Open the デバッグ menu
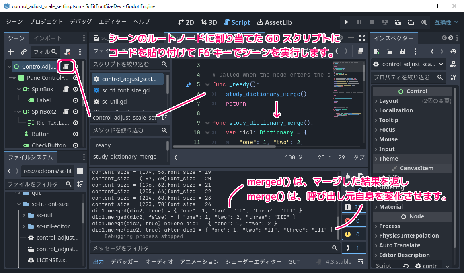Viewport: 464px width, 273px height. [x=81, y=22]
